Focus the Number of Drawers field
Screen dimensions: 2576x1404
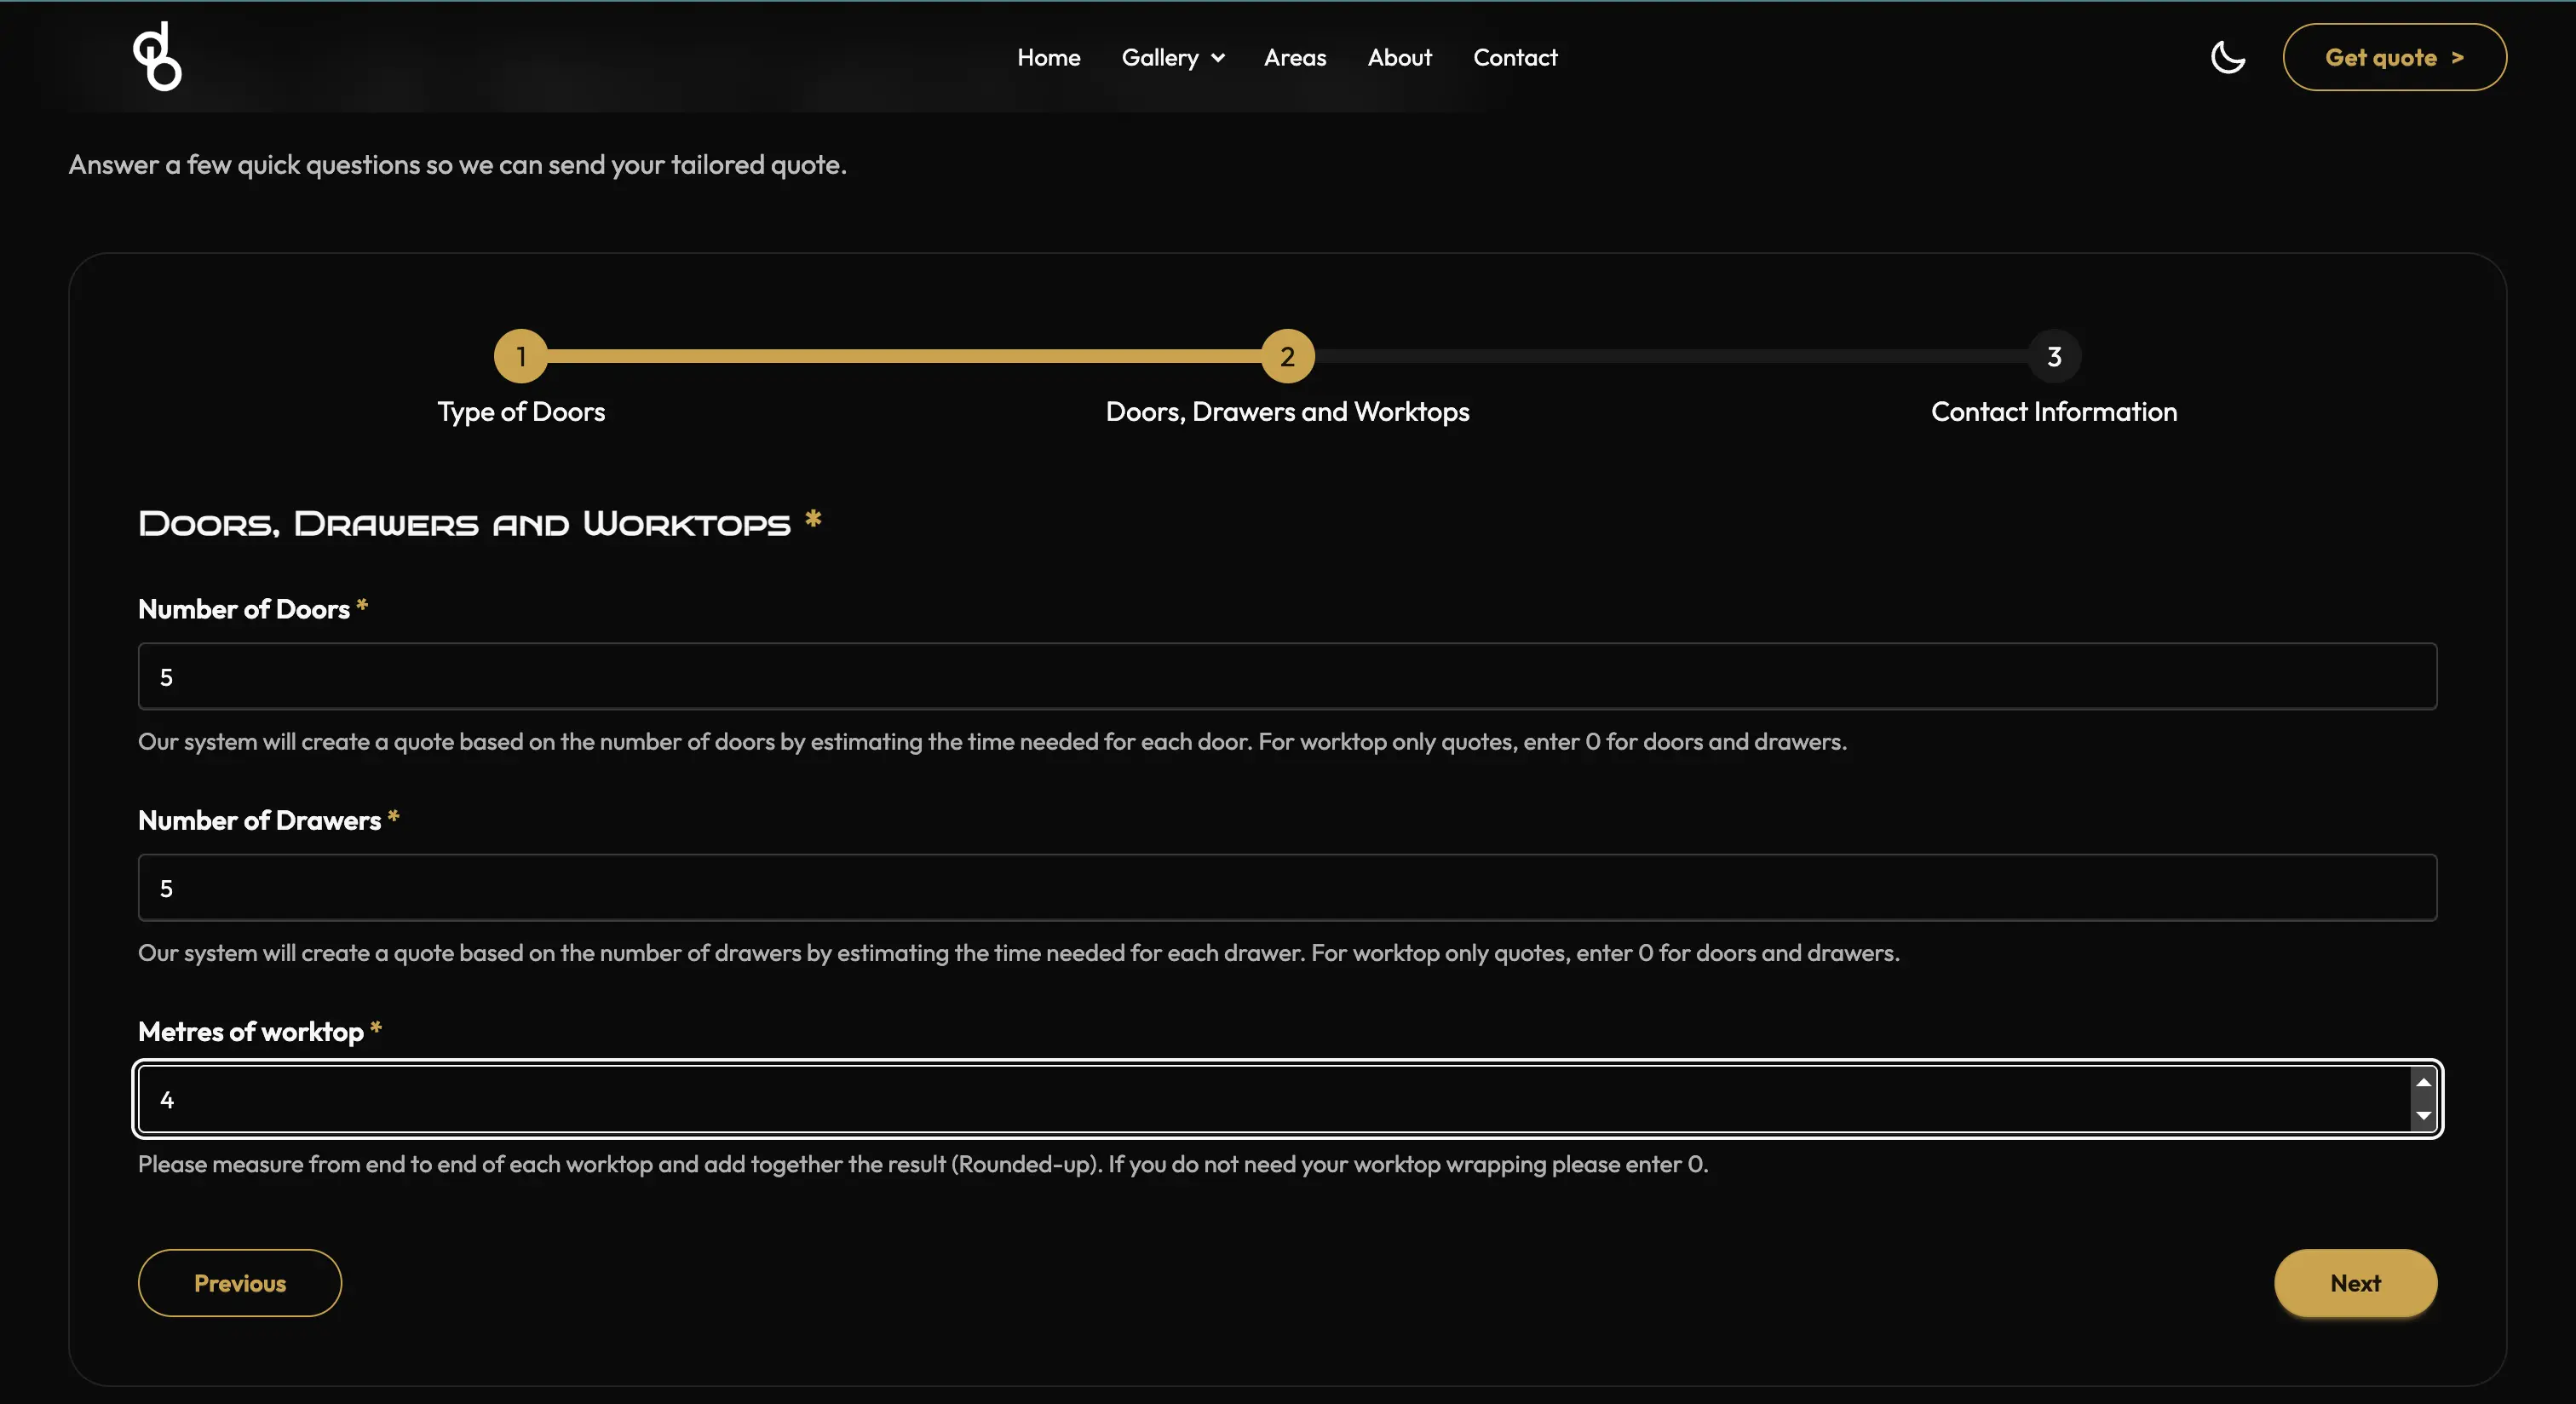coord(1286,888)
